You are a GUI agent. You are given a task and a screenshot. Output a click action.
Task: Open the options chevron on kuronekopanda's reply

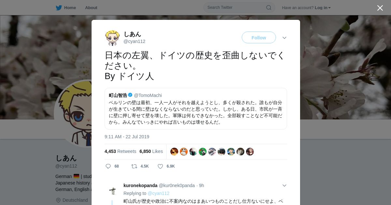click(284, 185)
